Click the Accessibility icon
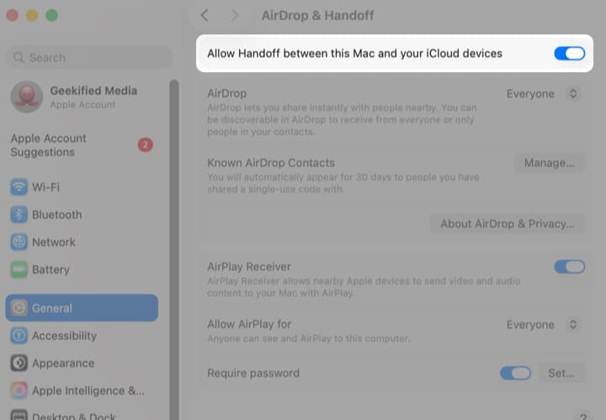 tap(19, 335)
